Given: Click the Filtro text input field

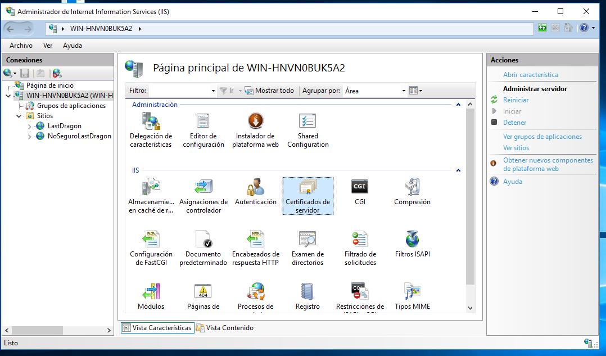Looking at the screenshot, I should (179, 91).
